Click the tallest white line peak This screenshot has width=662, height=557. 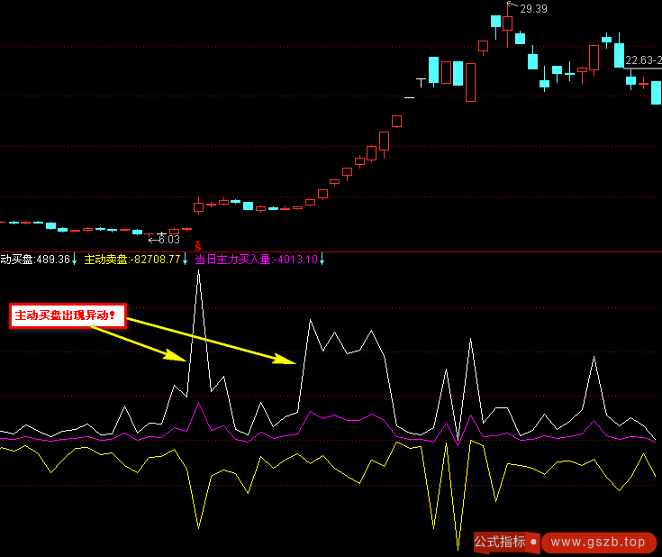pyautogui.click(x=198, y=270)
